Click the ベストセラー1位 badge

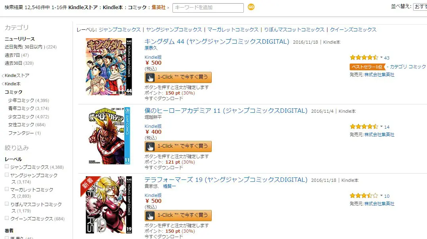[x=368, y=67]
